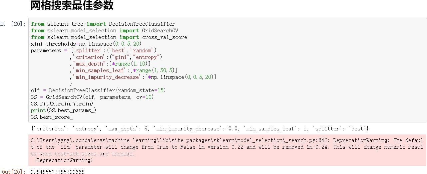Click the GS.fit(Xtrain,Ytrain) line
The height and width of the screenshot is (174, 427).
click(62, 104)
